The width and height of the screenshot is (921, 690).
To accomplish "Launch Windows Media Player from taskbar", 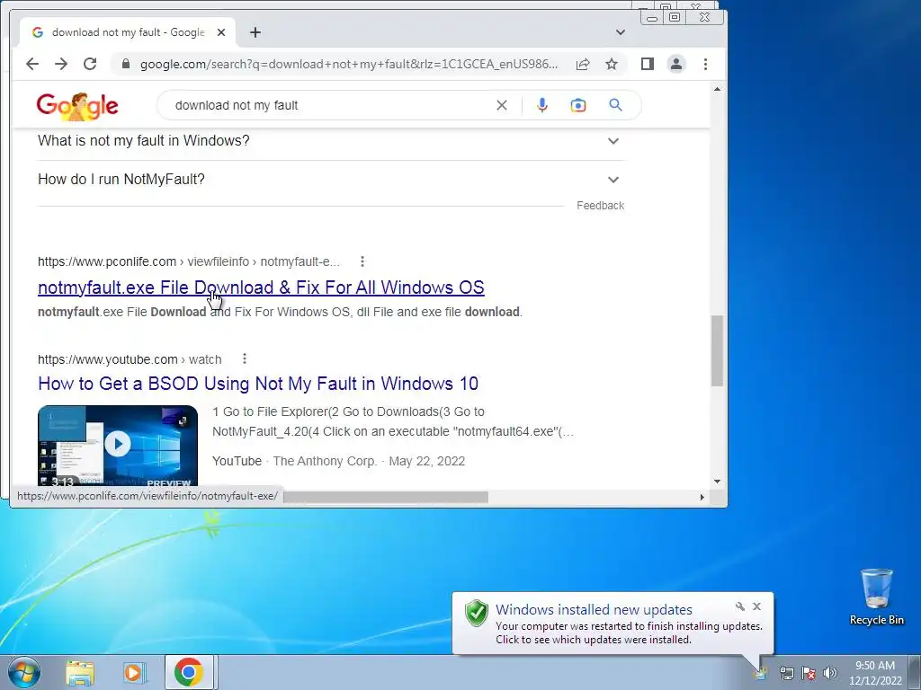I will 134,672.
